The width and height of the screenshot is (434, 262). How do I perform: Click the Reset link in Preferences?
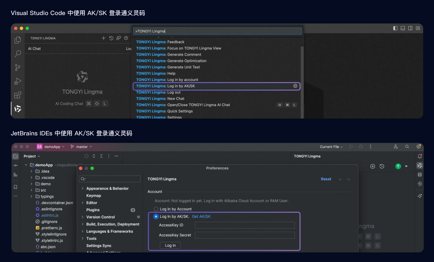(326, 179)
